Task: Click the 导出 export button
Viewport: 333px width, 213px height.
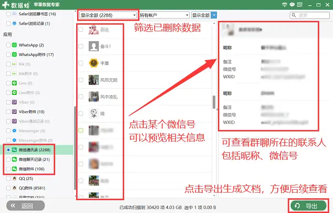Action: point(308,205)
